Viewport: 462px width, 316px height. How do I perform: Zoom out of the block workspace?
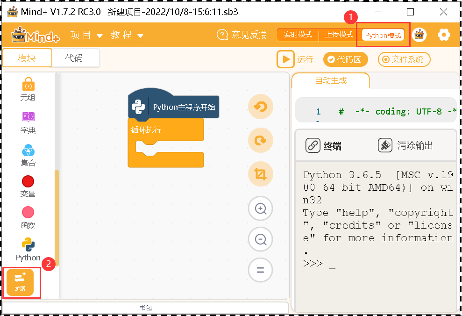coord(261,239)
